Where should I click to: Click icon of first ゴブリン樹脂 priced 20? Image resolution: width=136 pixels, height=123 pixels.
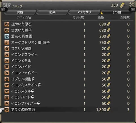(7, 49)
